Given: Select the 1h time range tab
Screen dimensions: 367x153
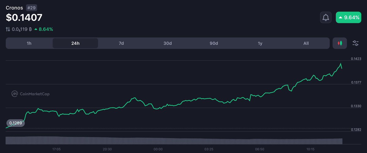Looking at the screenshot, I should [x=29, y=43].
